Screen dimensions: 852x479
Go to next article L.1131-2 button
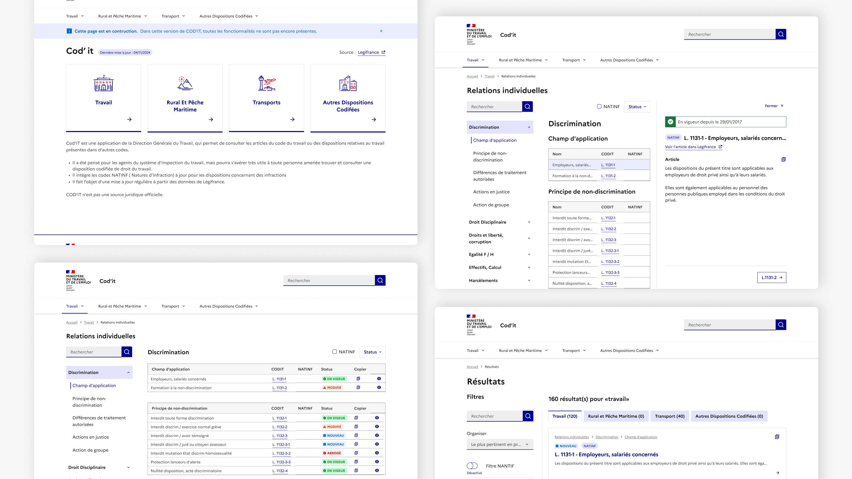(x=772, y=278)
